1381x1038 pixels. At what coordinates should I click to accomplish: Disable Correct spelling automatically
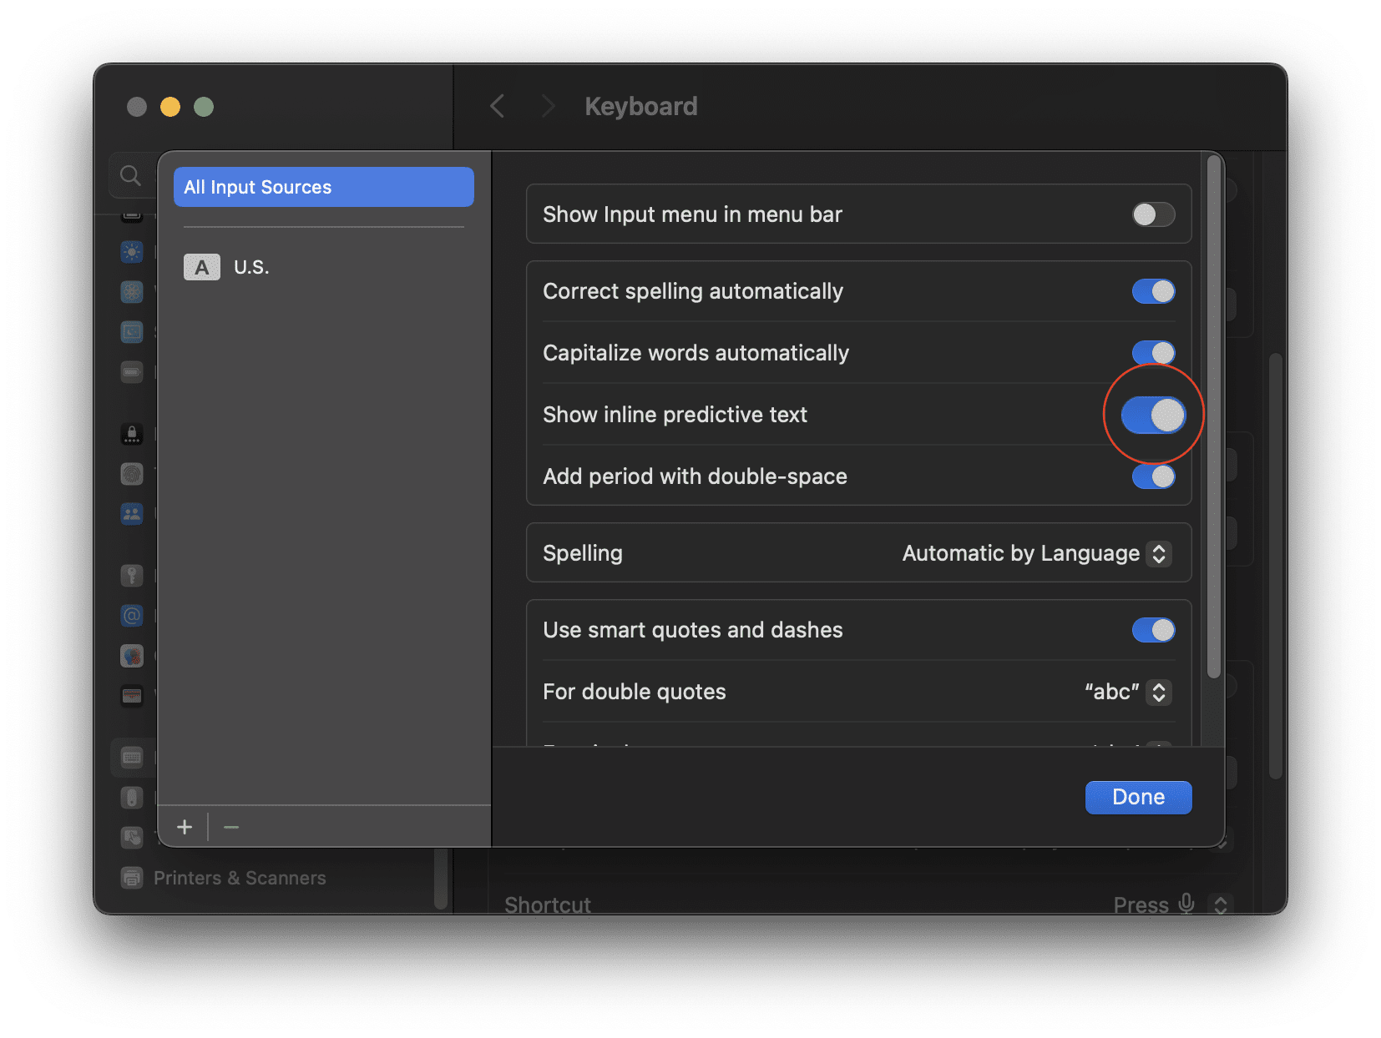1153,291
